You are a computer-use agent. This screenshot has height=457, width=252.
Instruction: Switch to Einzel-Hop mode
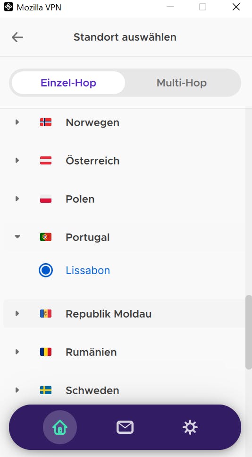point(68,83)
